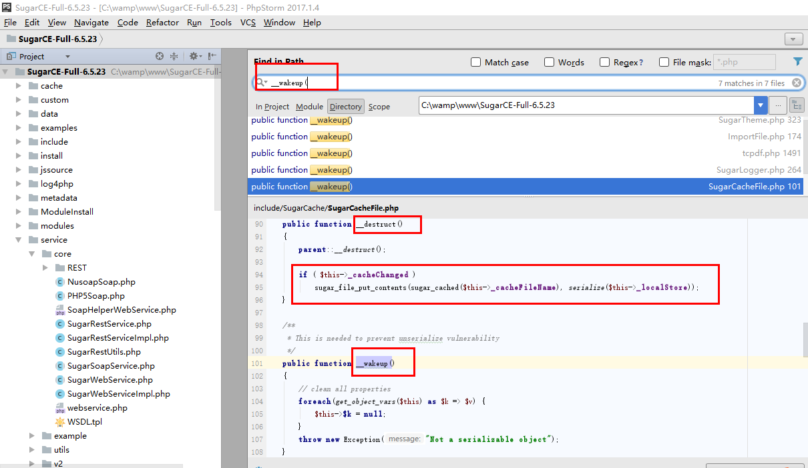Open the File menu

pos(10,23)
